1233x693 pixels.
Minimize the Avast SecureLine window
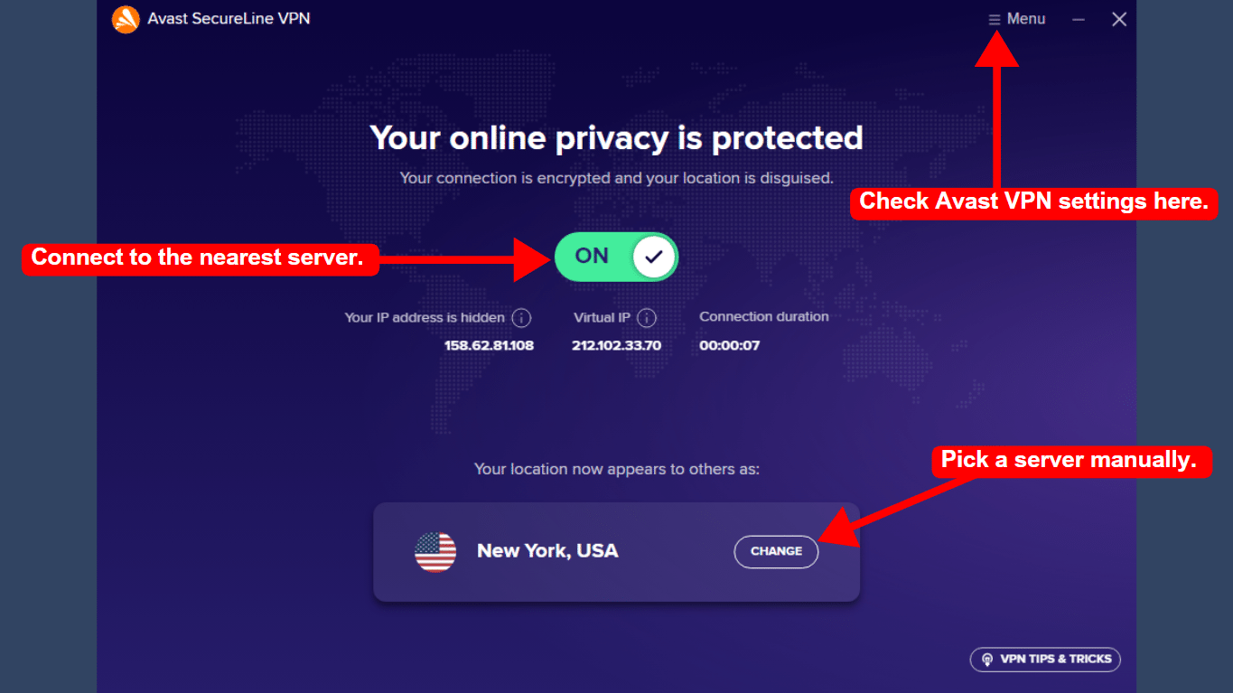pyautogui.click(x=1079, y=19)
